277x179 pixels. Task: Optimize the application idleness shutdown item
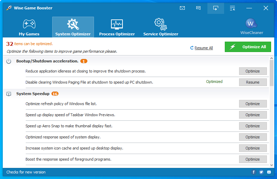pos(253,71)
